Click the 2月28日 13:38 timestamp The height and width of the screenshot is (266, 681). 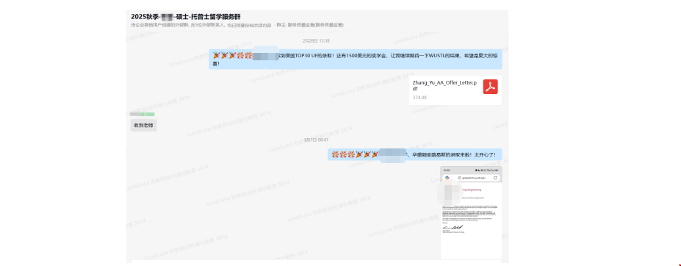316,40
